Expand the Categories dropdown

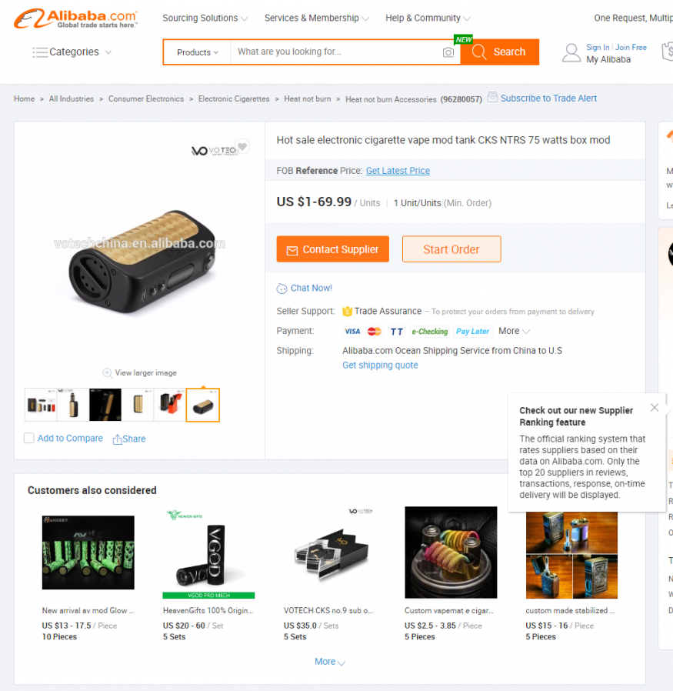click(x=72, y=52)
